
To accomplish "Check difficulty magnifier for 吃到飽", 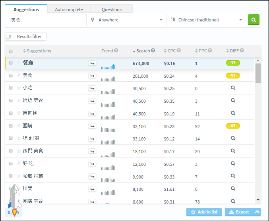I will [x=233, y=138].
